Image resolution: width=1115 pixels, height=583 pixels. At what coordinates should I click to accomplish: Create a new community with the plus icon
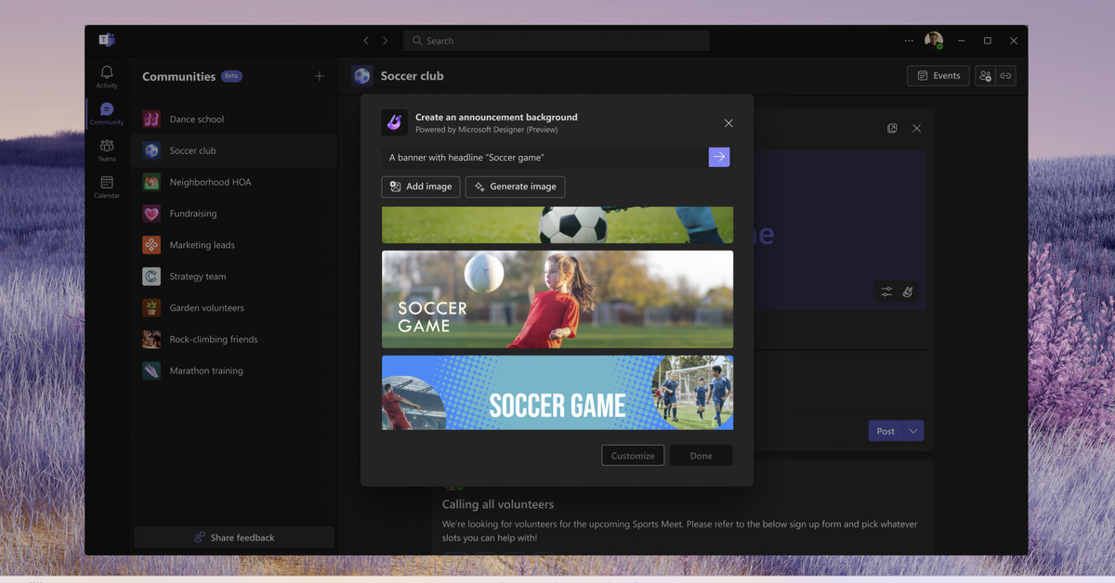coord(319,76)
